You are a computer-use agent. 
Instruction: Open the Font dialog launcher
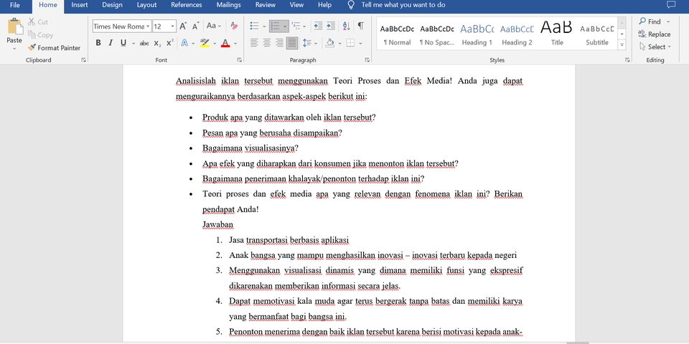240,60
